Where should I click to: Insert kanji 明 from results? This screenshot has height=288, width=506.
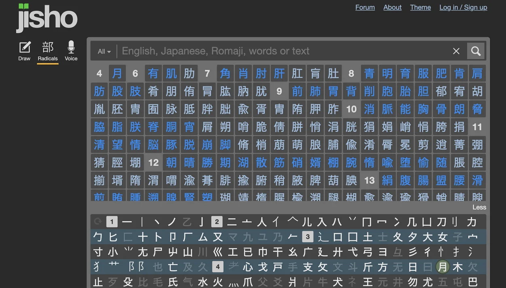click(x=387, y=73)
